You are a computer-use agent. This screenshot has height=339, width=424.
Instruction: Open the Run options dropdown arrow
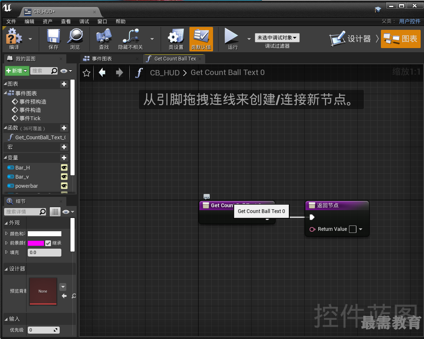249,39
